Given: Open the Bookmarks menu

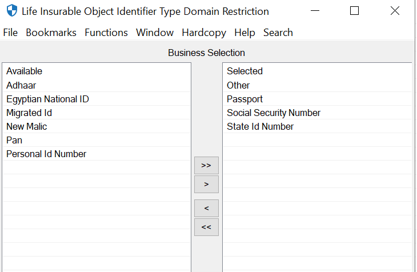Looking at the screenshot, I should [x=51, y=33].
